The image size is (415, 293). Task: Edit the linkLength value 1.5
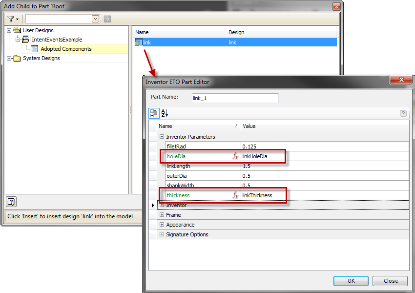pos(325,166)
